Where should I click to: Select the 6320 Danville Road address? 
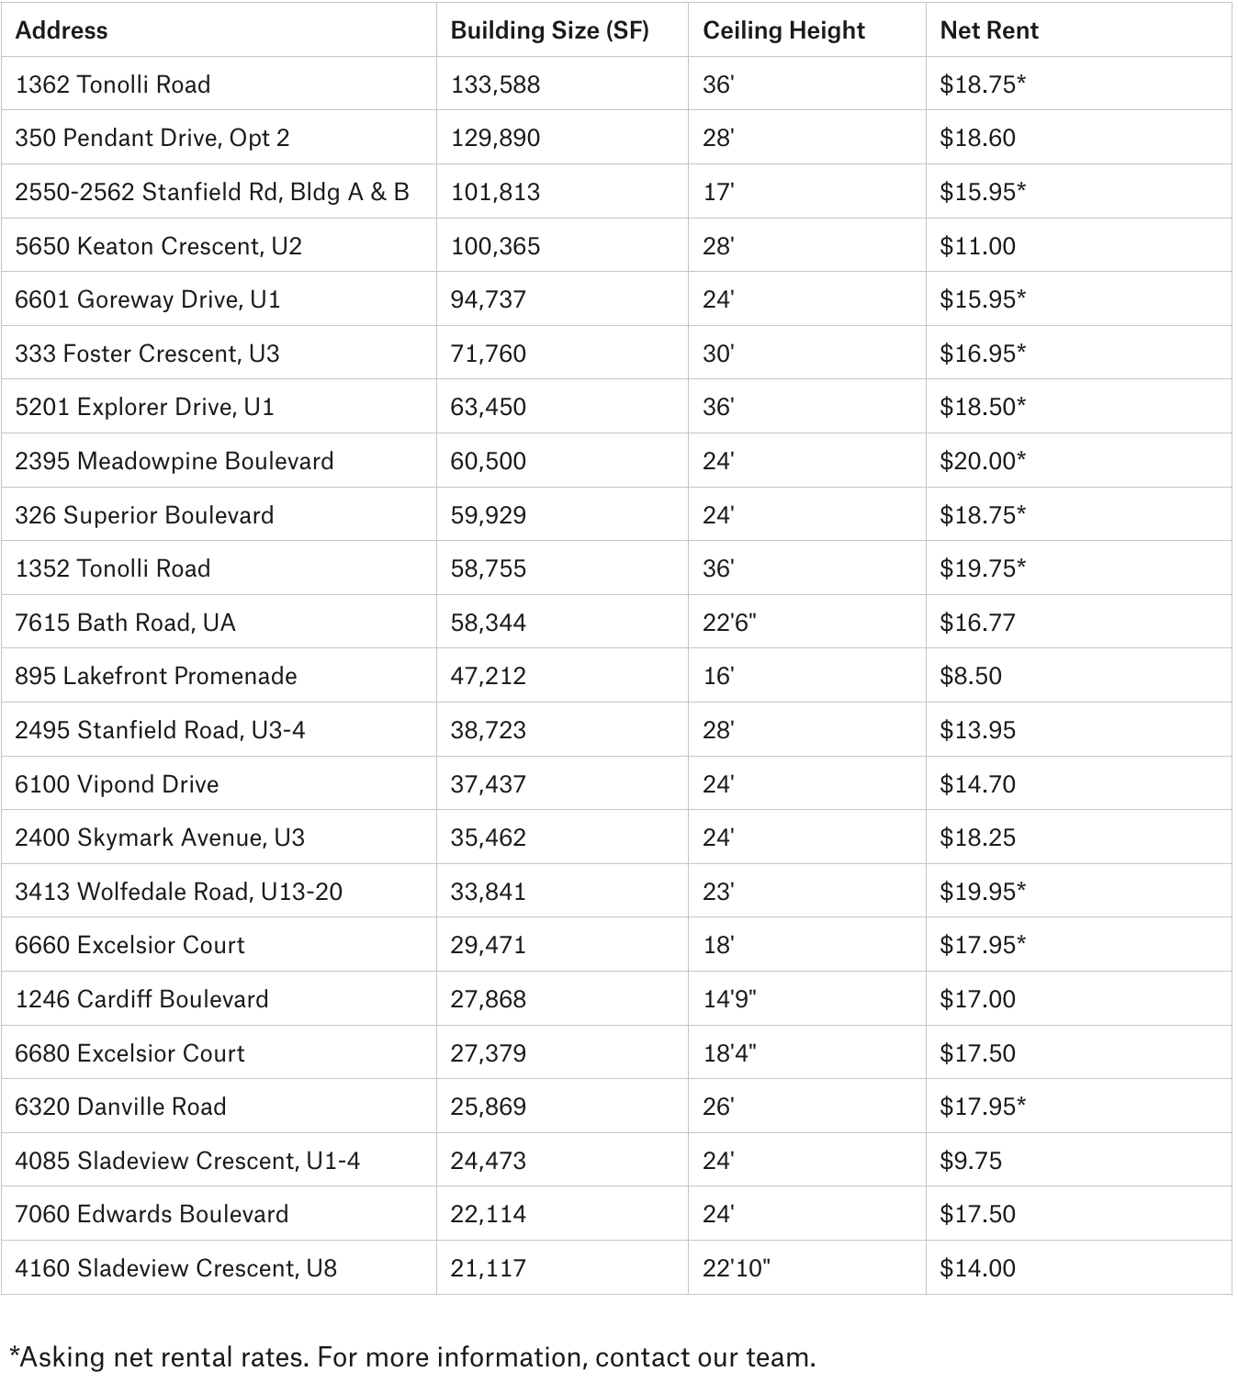(x=121, y=1107)
